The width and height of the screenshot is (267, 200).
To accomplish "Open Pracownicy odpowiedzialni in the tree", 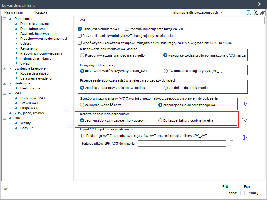I will [x=41, y=53].
